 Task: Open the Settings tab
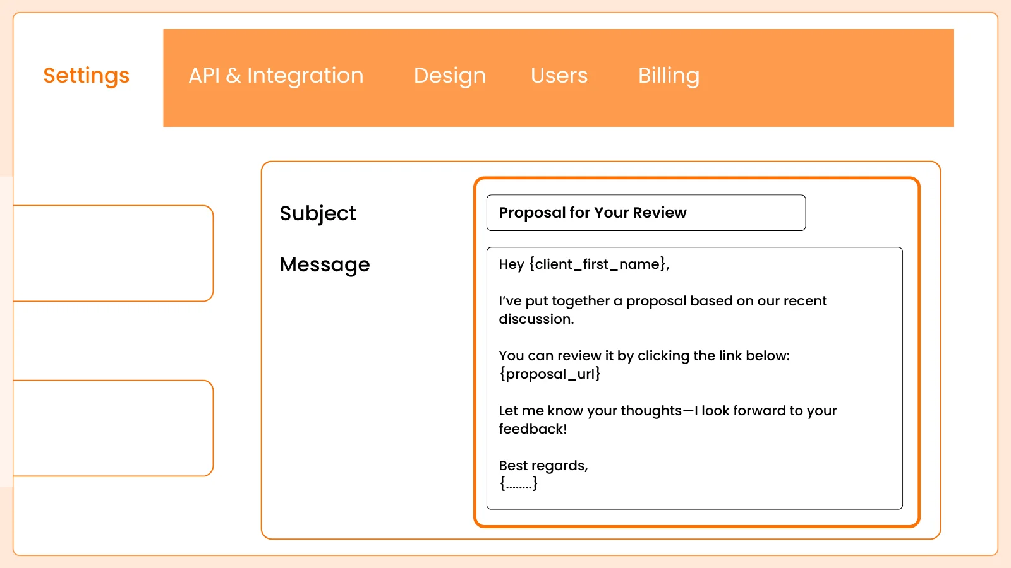pos(87,76)
